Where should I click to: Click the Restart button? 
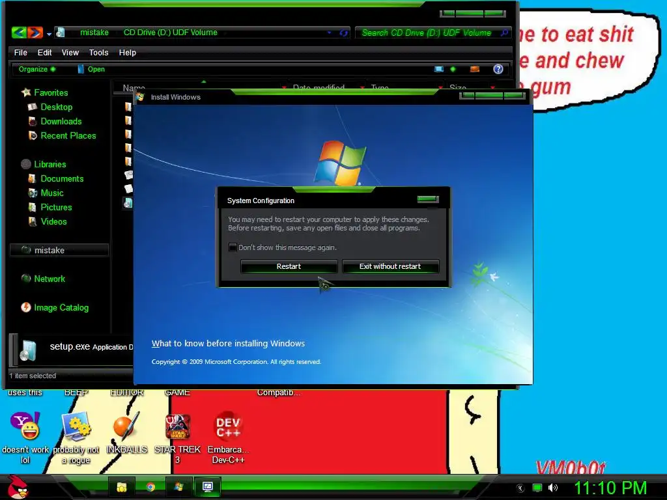pos(289,266)
